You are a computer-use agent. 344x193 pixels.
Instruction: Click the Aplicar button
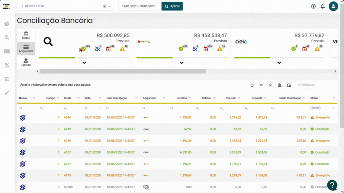coord(172,6)
